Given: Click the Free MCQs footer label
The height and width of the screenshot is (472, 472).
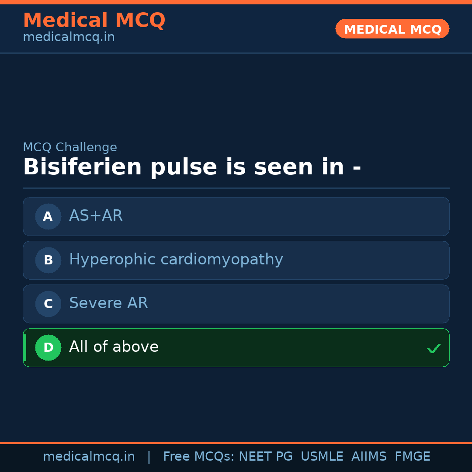Looking at the screenshot, I should [x=199, y=457].
